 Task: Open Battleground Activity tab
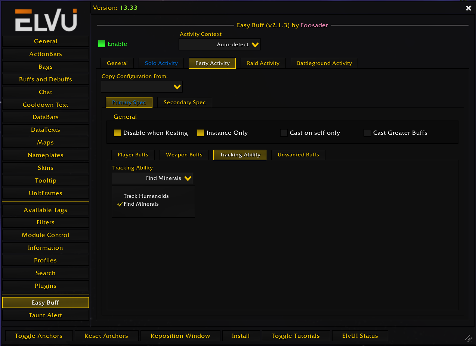coord(324,63)
